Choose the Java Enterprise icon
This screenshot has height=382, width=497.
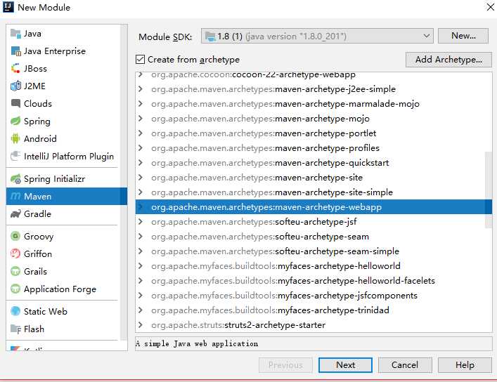tap(15, 51)
